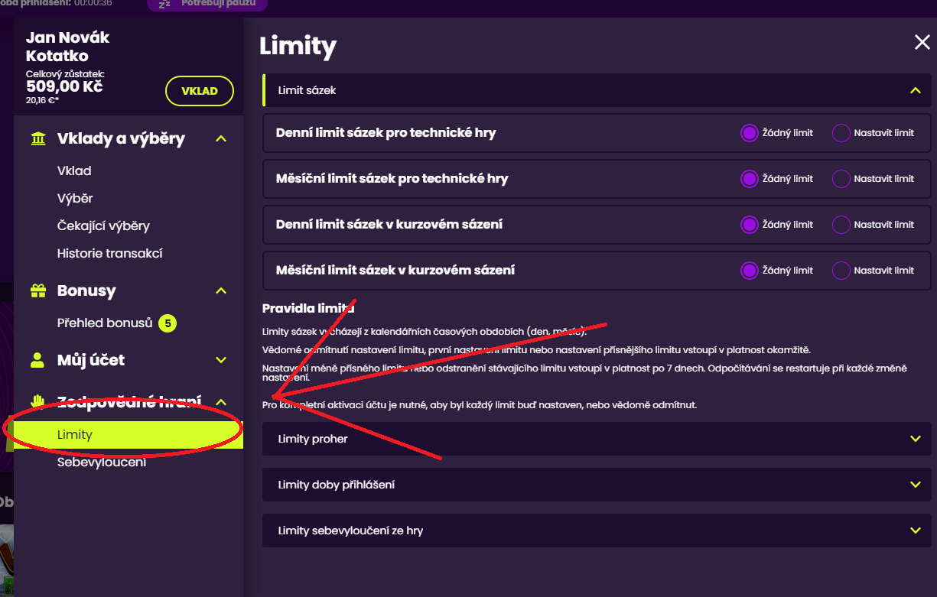
Task: Click the hand icon for Zodpovědné hraní
Action: 37,401
